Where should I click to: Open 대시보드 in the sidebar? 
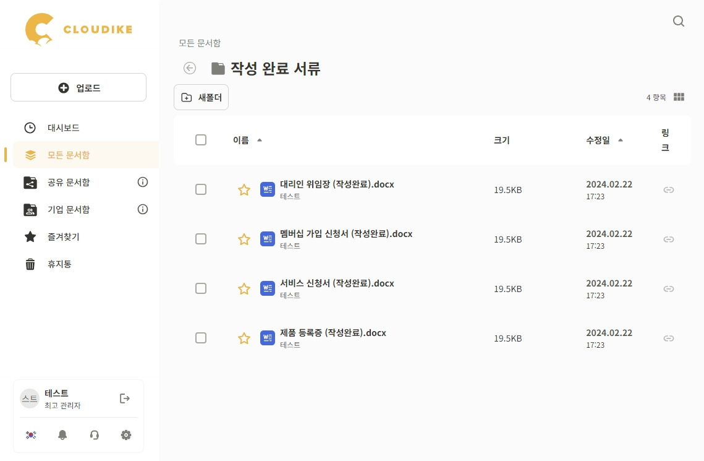point(64,128)
